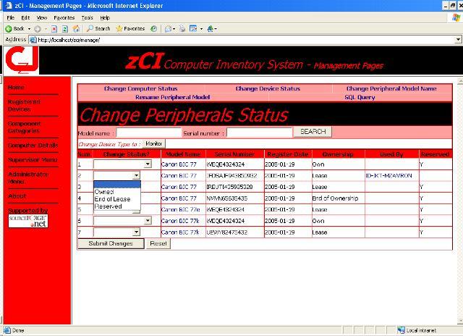
Task: Click the Reset button
Action: 158,243
